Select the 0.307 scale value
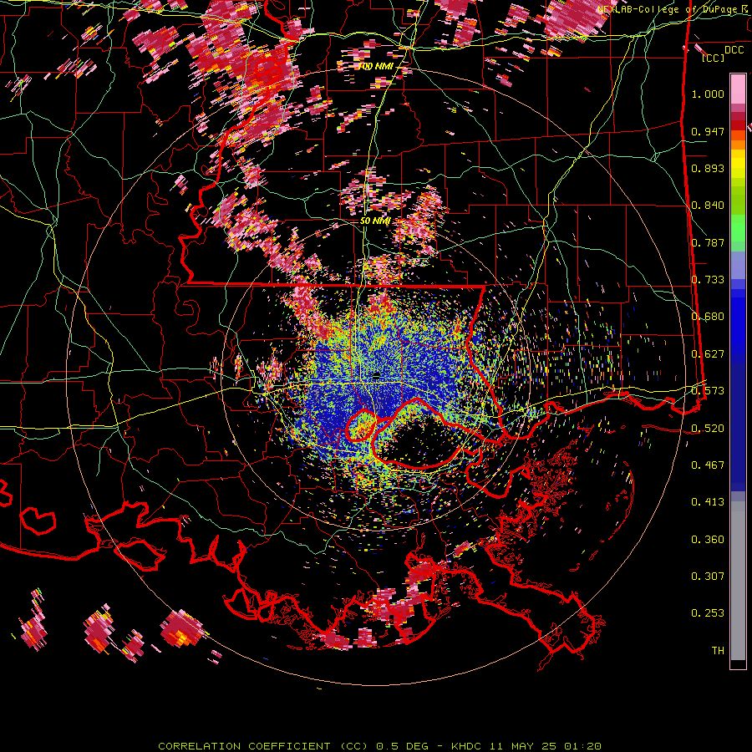This screenshot has height=752, width=752. coord(708,577)
